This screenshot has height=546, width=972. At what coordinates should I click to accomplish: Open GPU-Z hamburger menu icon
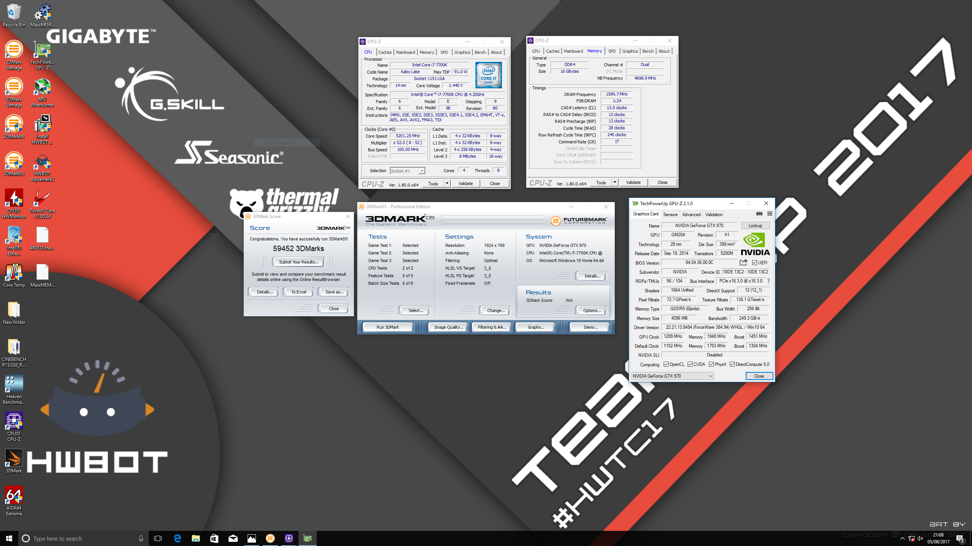pyautogui.click(x=770, y=214)
